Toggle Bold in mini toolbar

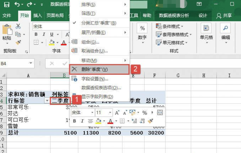click(x=75, y=121)
